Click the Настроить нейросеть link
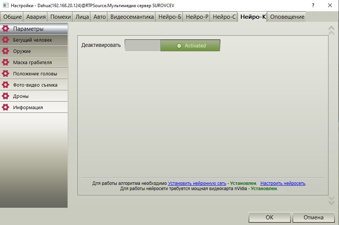 pos(283,183)
